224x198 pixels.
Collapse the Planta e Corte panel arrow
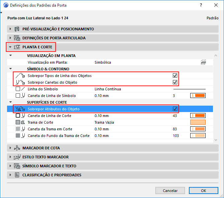pyautogui.click(x=10, y=47)
